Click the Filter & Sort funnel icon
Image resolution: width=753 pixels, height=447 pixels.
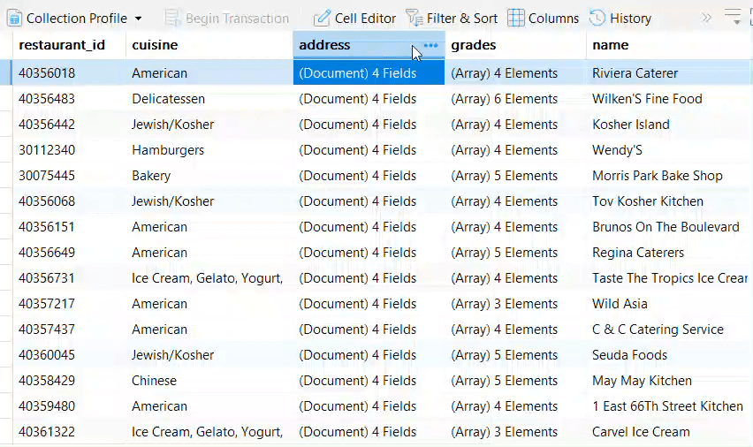click(x=414, y=19)
